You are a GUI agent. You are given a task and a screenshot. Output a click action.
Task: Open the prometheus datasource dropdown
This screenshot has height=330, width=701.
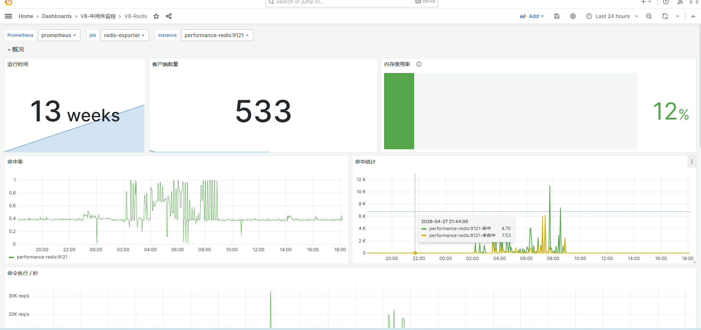tap(59, 35)
